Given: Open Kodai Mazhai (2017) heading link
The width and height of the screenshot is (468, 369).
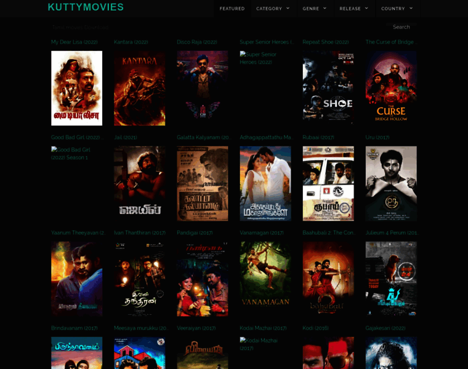Looking at the screenshot, I should tap(263, 328).
